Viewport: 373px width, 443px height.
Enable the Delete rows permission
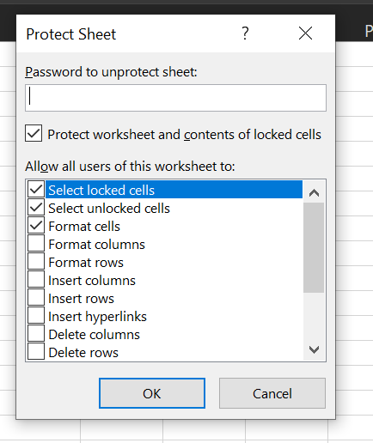pos(36,351)
